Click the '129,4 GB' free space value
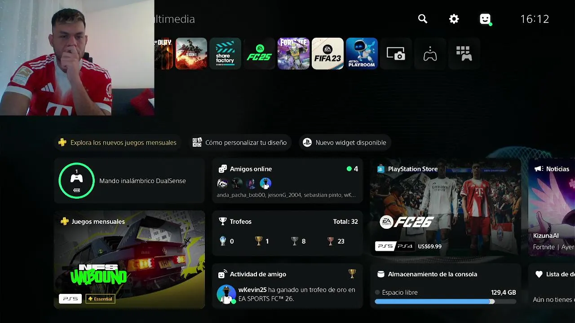This screenshot has width=575, height=323. point(504,292)
